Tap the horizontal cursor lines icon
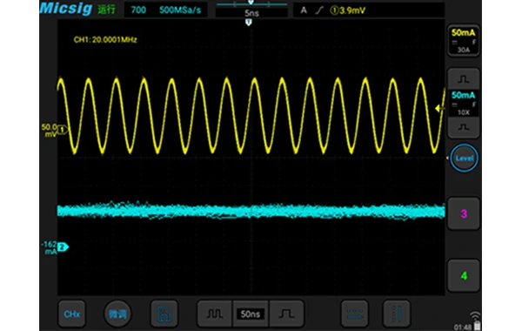522x331 pixels. coord(355,314)
